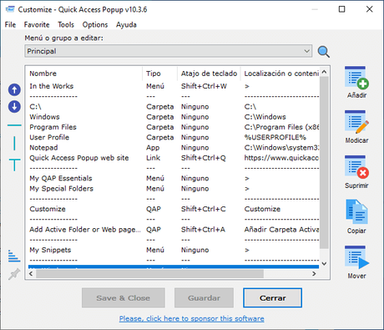Click the list's vertical scrollbar thumb
This screenshot has width=384, height=330.
[324, 163]
